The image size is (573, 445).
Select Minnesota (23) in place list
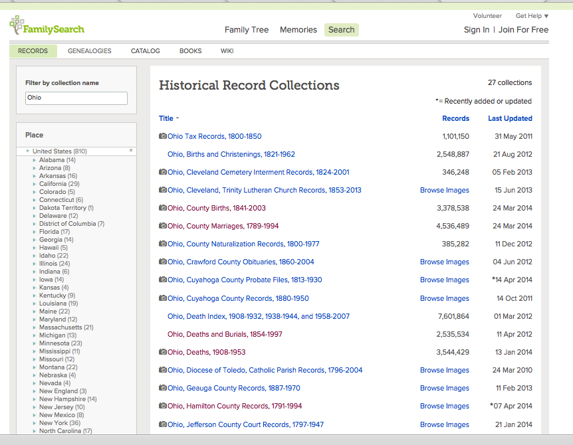pos(60,343)
